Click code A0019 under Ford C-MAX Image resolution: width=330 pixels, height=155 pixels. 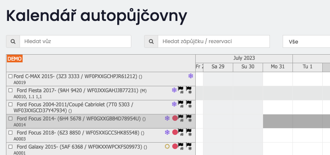(20, 83)
